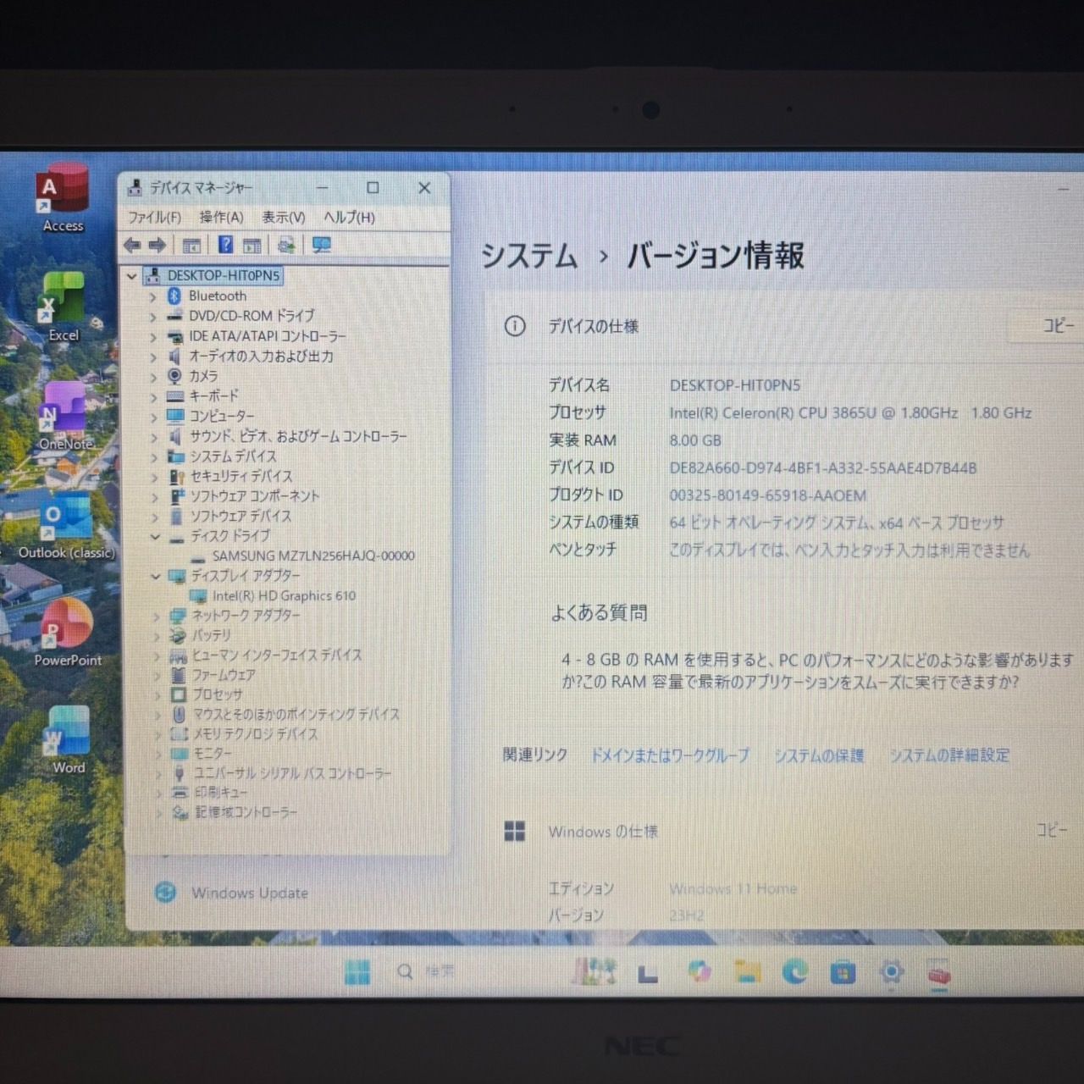Open File Explorer from the taskbar

(x=747, y=972)
